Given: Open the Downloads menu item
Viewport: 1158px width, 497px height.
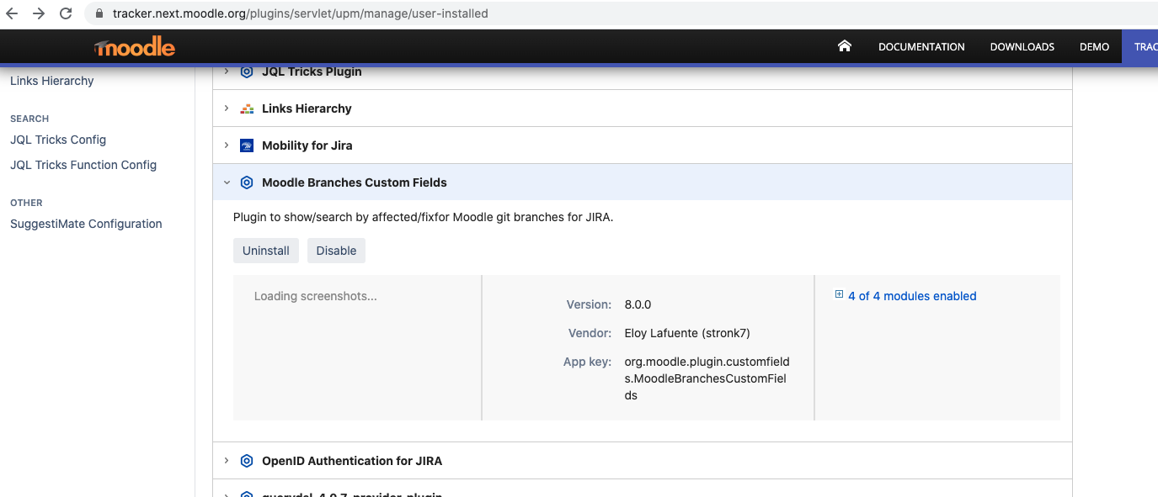Looking at the screenshot, I should pyautogui.click(x=1022, y=47).
